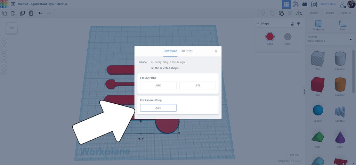
Task: Click the TOP view cube
Action: 11,28
